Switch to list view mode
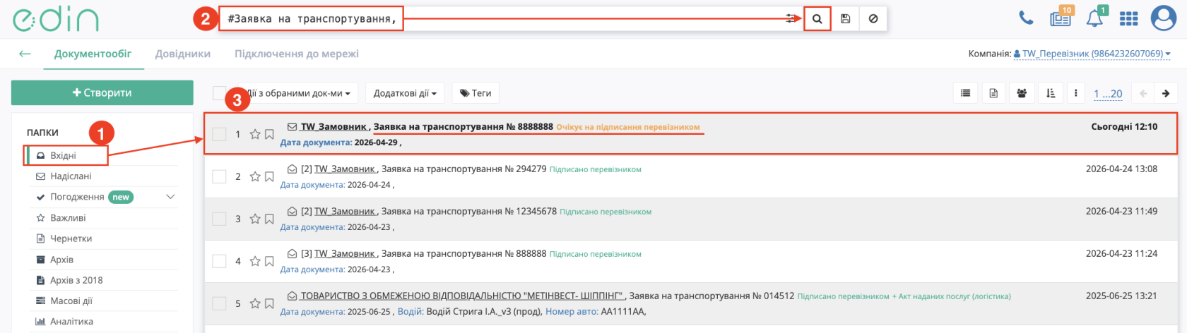 pyautogui.click(x=965, y=93)
